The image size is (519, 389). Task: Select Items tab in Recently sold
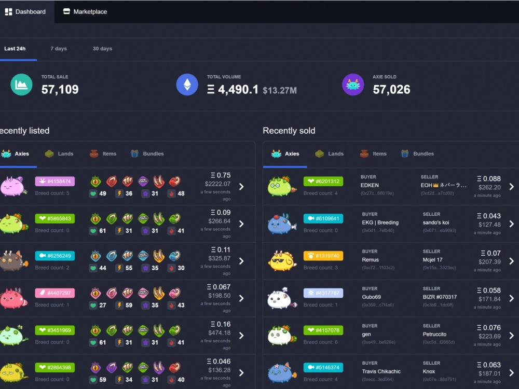373,154
